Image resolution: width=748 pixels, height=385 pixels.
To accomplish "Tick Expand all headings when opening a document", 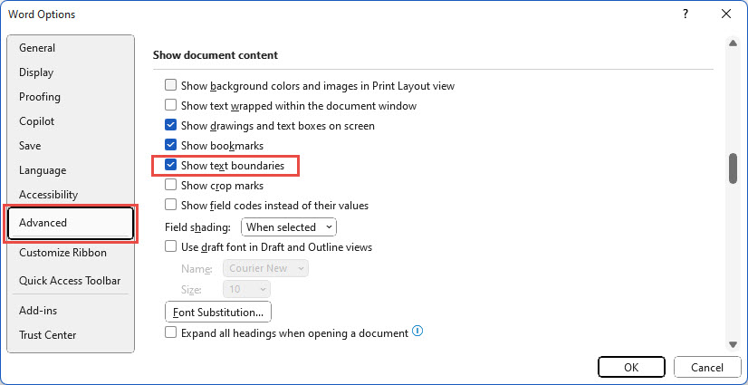I will [170, 333].
